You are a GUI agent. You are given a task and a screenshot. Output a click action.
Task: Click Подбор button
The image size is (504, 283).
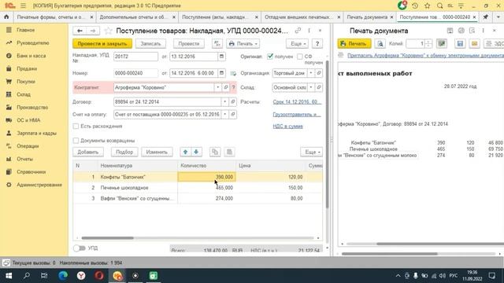[124, 152]
